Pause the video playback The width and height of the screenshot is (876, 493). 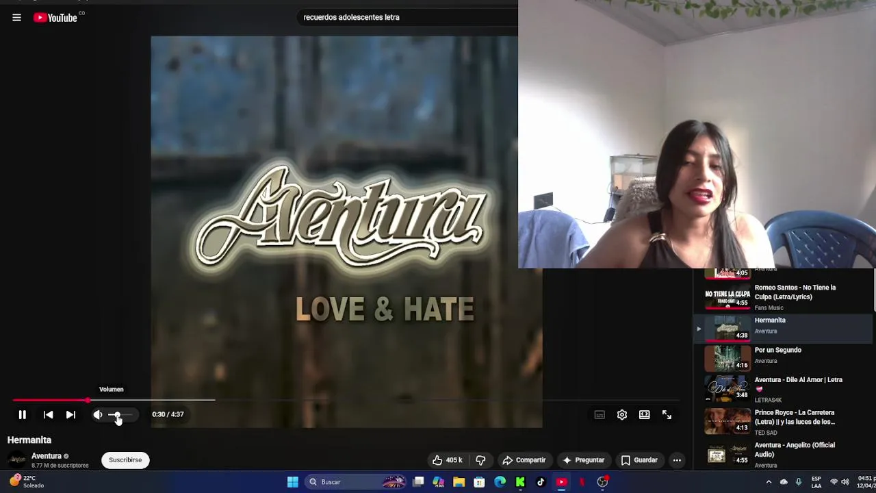pos(22,415)
